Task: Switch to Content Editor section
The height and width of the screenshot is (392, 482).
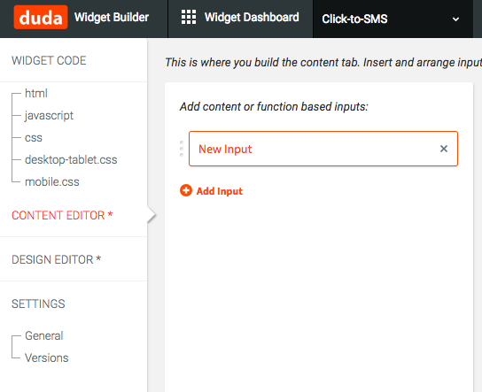Action: tap(62, 215)
